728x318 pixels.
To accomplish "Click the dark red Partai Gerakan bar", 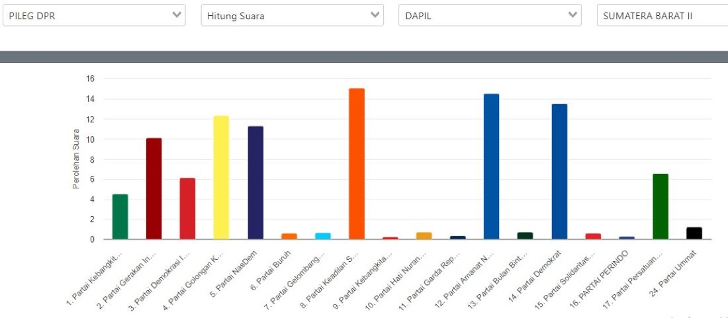I will [x=154, y=188].
